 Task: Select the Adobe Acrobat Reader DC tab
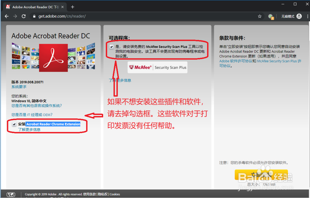pyautogui.click(x=35, y=7)
